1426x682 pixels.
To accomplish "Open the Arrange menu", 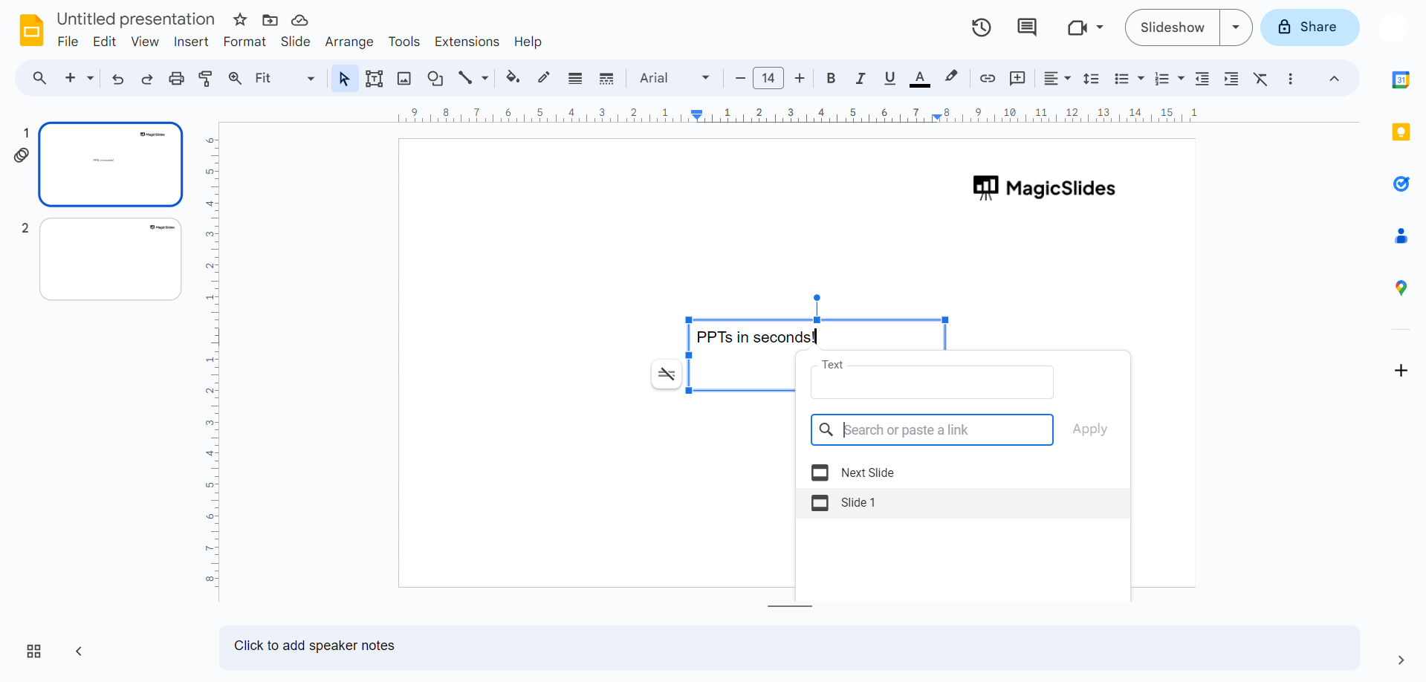I will click(x=349, y=42).
